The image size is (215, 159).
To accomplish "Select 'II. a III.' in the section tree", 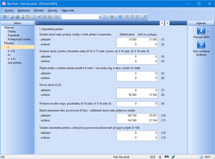I will (x=12, y=51).
